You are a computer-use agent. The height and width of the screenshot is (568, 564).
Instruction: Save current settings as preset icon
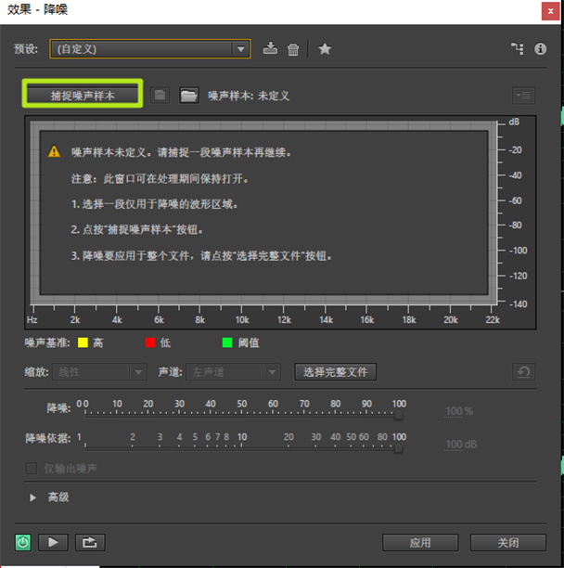[x=270, y=48]
